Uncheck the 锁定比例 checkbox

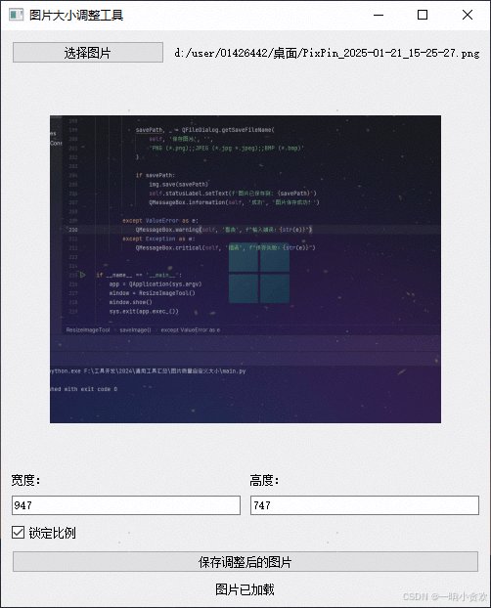[x=18, y=533]
